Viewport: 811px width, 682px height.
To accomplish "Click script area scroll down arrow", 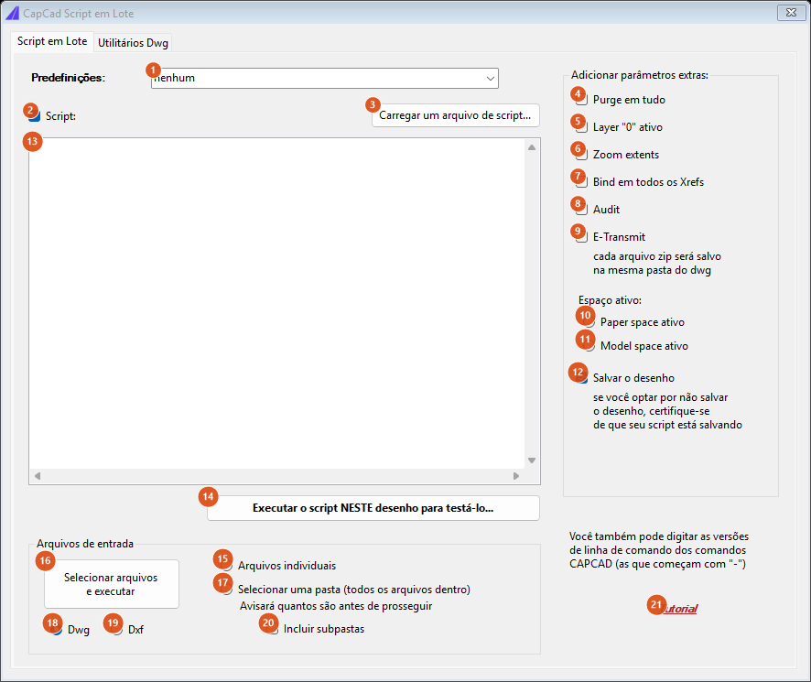I will (x=532, y=460).
